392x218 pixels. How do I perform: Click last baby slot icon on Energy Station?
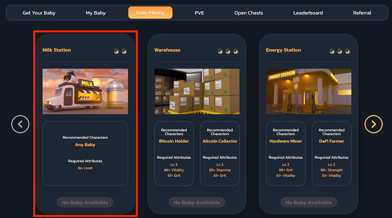tap(347, 51)
